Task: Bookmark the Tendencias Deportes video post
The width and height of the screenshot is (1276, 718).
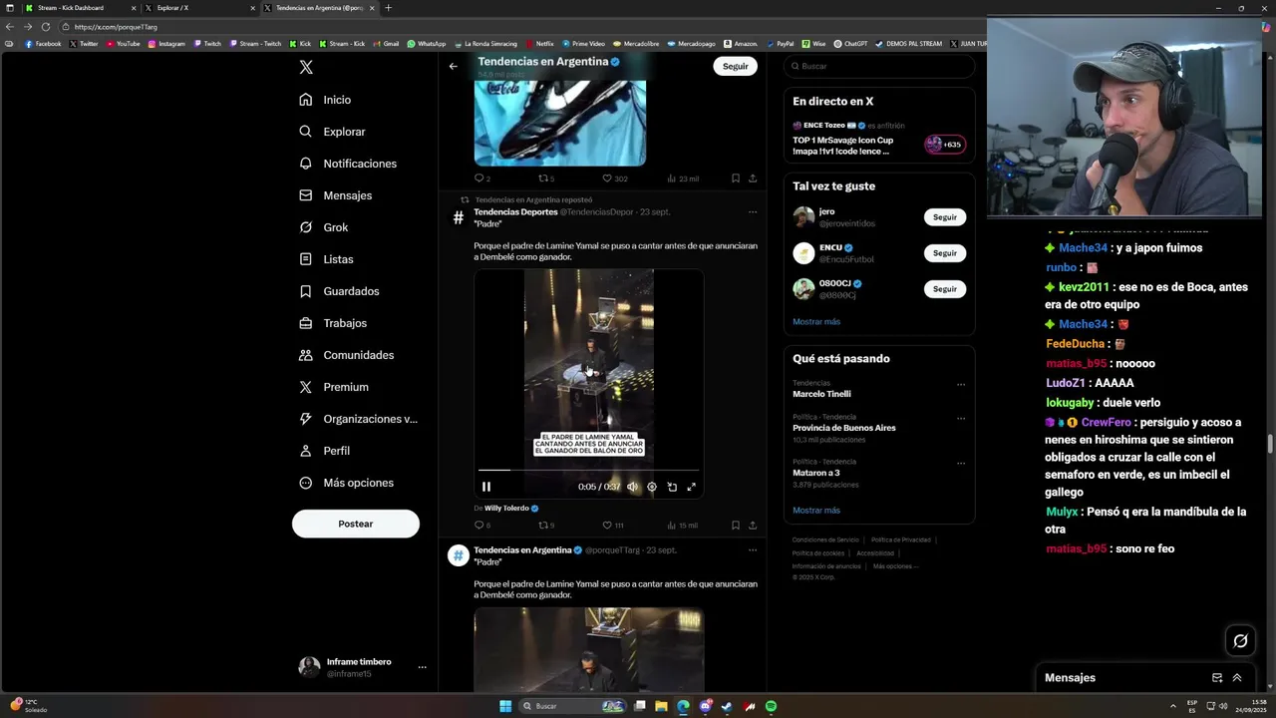Action: click(736, 526)
